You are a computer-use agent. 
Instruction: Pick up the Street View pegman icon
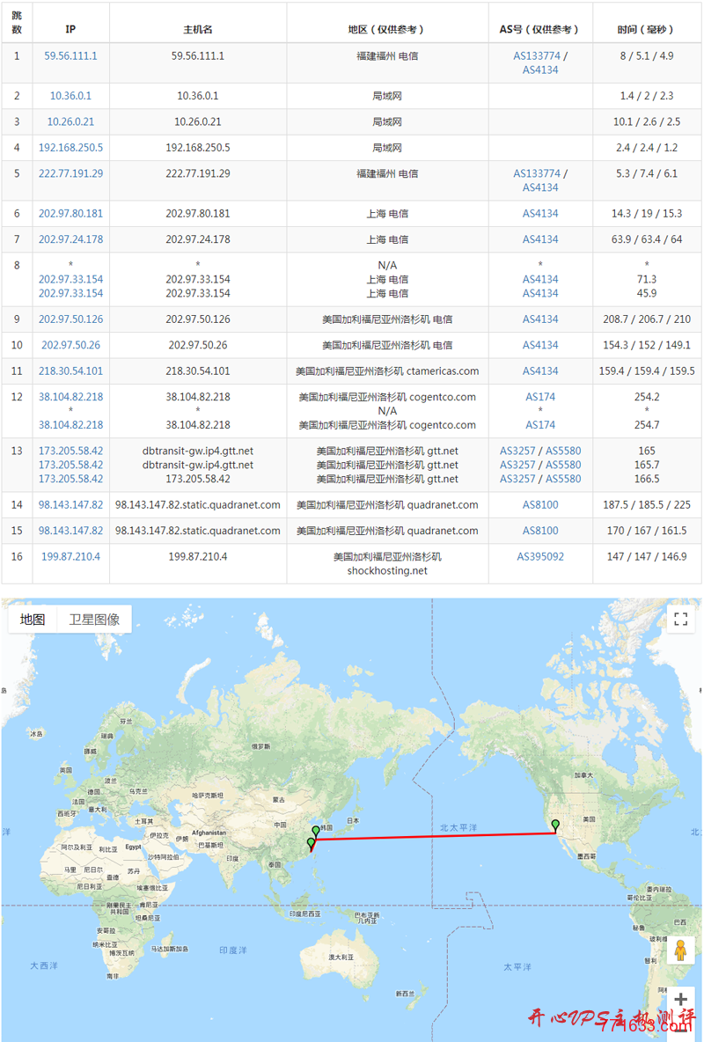click(x=680, y=951)
